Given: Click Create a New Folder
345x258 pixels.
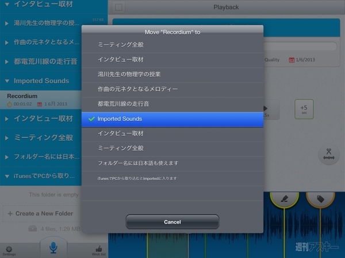Looking at the screenshot, I should tap(42, 214).
